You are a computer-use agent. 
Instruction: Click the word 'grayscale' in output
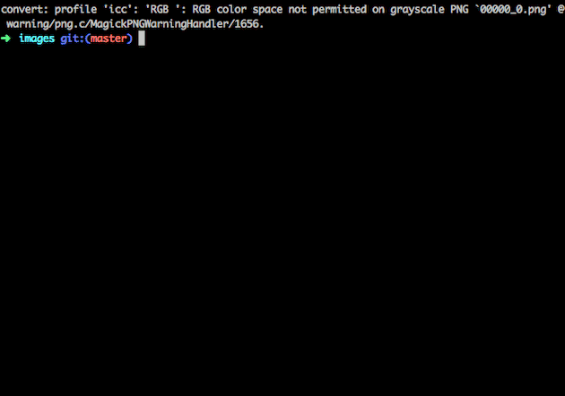point(417,10)
